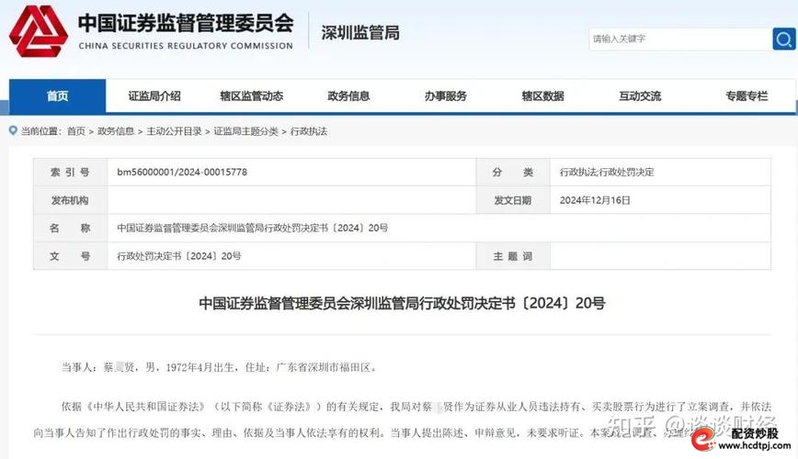The image size is (798, 459).
Task: Click the 发文日期 label cell
Action: 513,200
